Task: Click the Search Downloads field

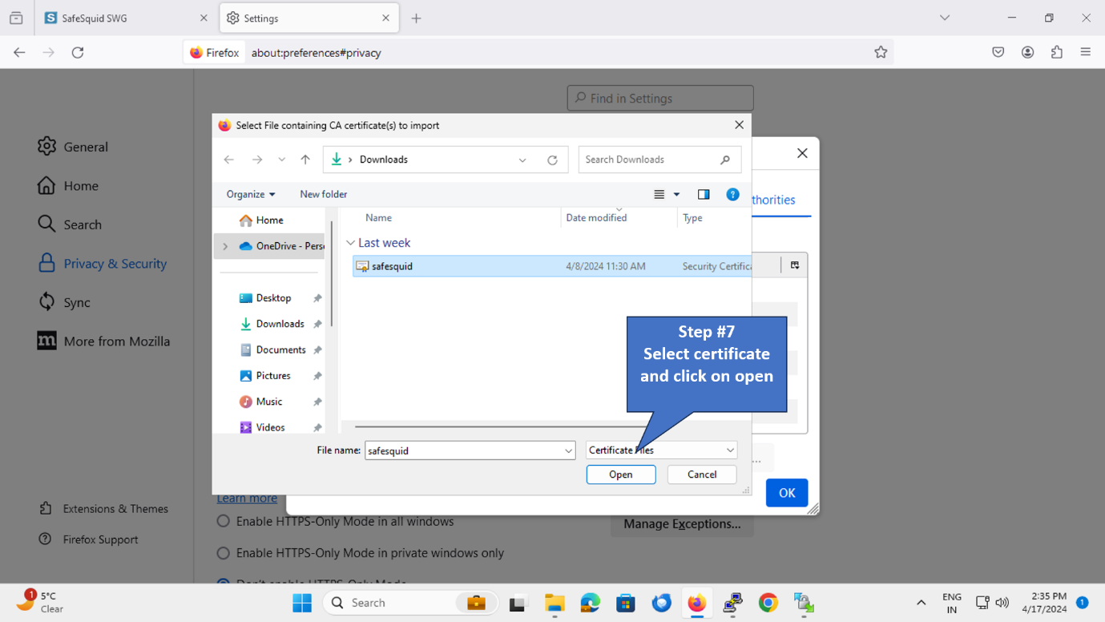Action: 649,160
